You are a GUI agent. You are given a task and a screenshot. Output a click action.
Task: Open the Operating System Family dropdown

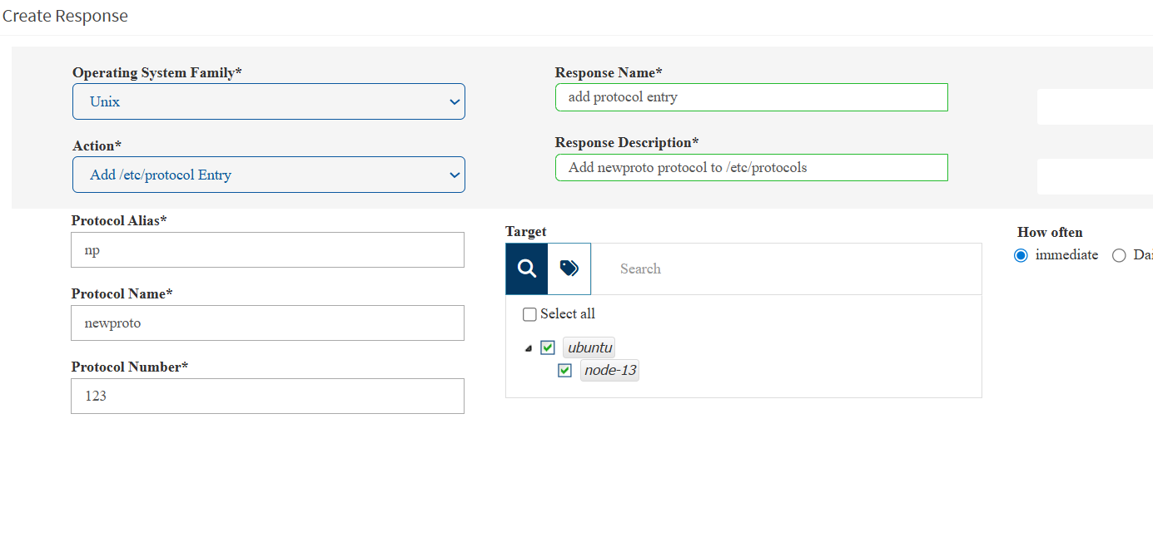tap(268, 101)
